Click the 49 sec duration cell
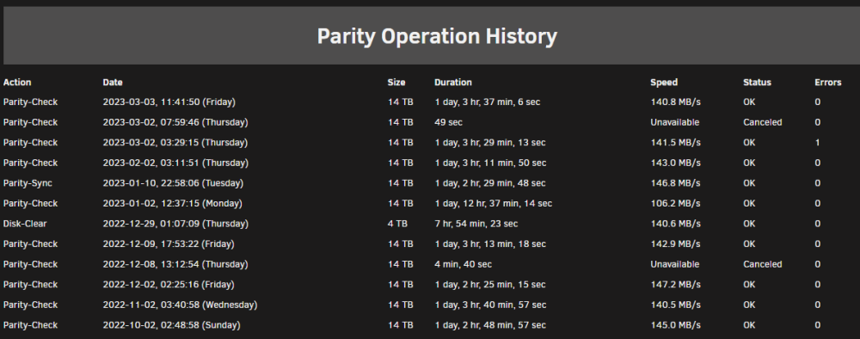Viewport: 860px width, 339px height. (449, 122)
